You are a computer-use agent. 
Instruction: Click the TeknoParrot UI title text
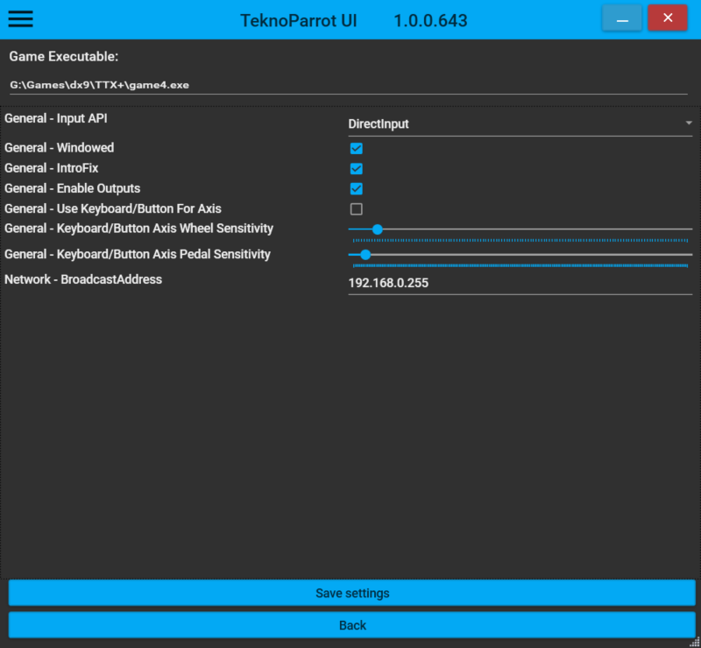pos(299,20)
